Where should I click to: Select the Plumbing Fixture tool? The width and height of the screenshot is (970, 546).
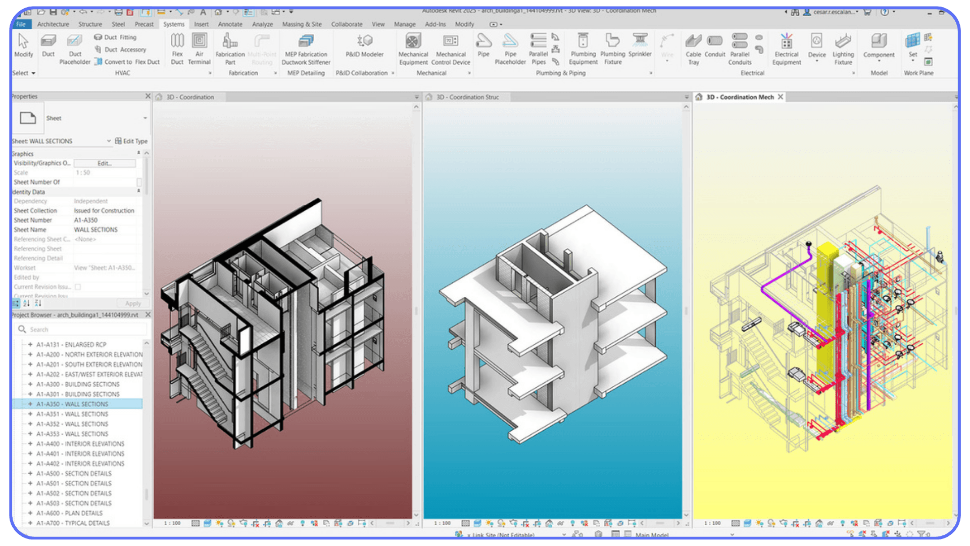pyautogui.click(x=612, y=48)
